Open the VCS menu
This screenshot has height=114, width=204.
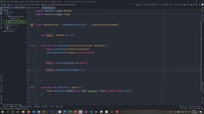pos(50,2)
